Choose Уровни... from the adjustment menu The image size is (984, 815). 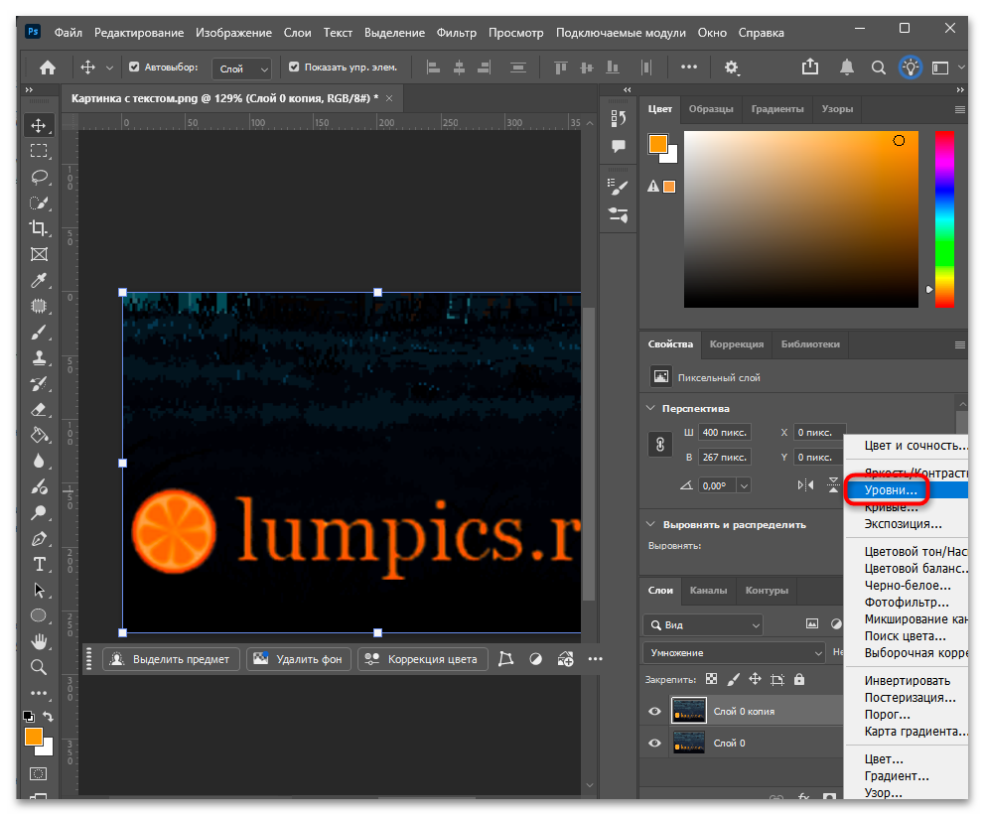pyautogui.click(x=890, y=490)
